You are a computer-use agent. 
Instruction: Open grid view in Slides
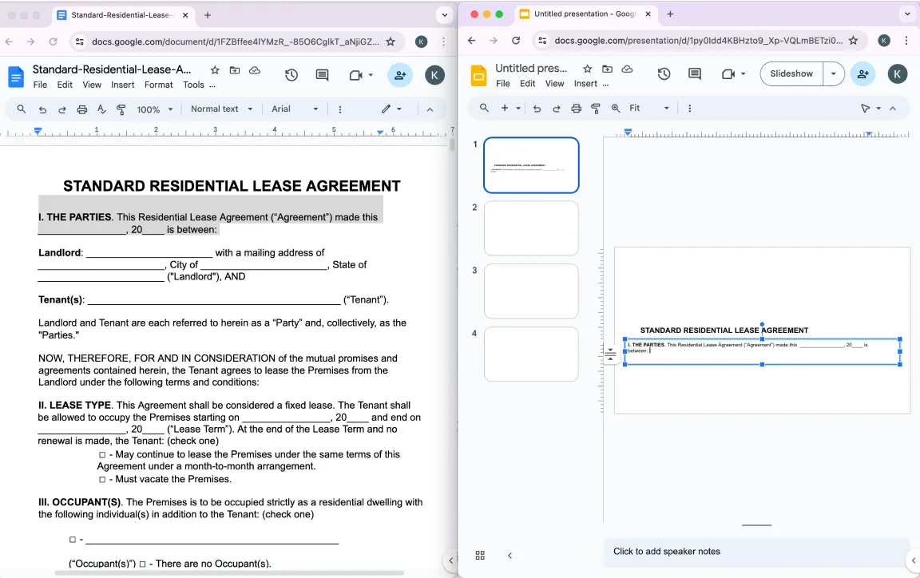(480, 555)
